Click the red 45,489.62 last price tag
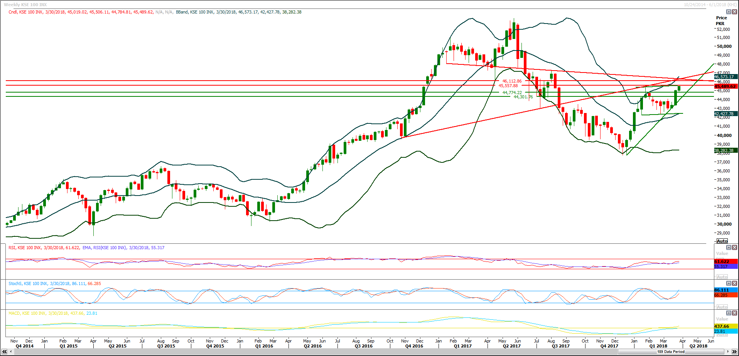 [725, 86]
